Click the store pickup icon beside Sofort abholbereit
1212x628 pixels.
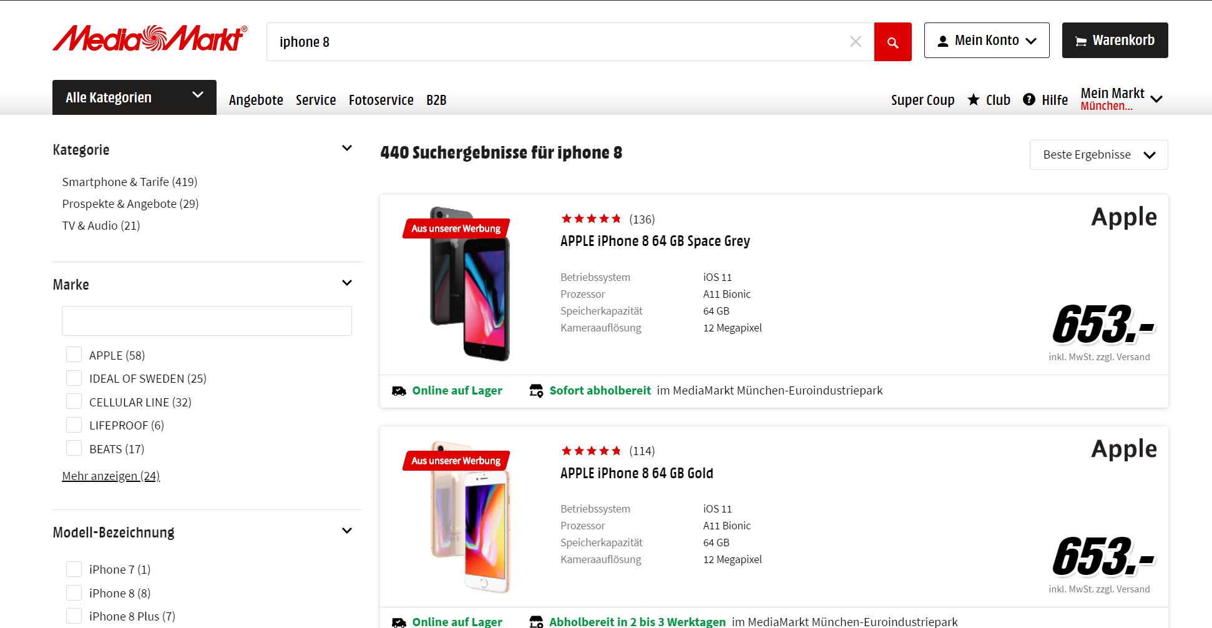pos(536,390)
